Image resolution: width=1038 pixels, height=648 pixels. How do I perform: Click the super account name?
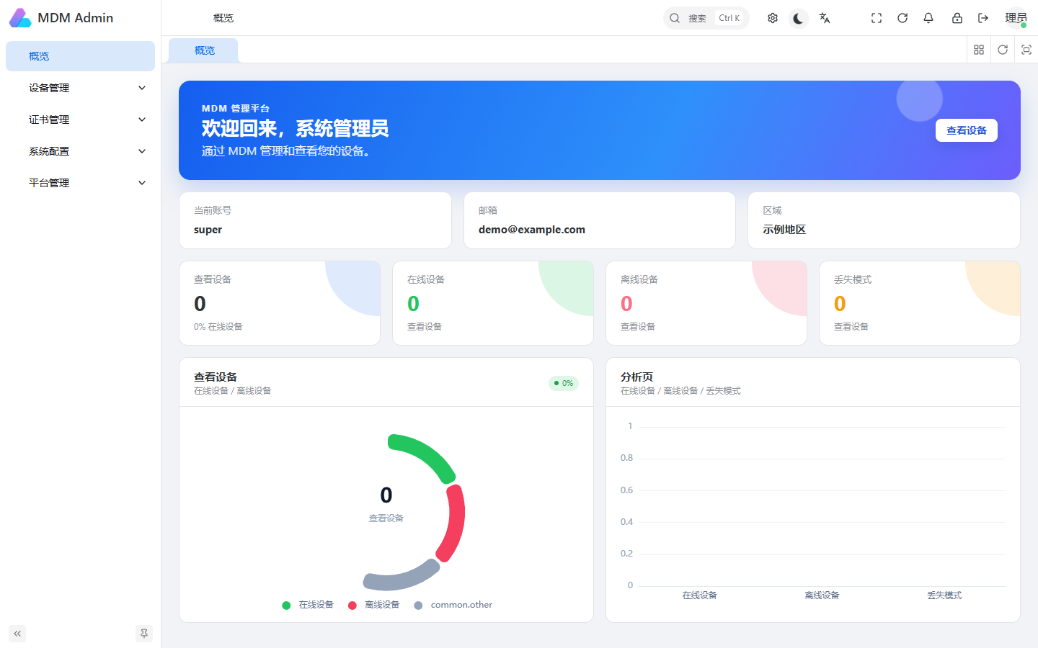click(208, 230)
